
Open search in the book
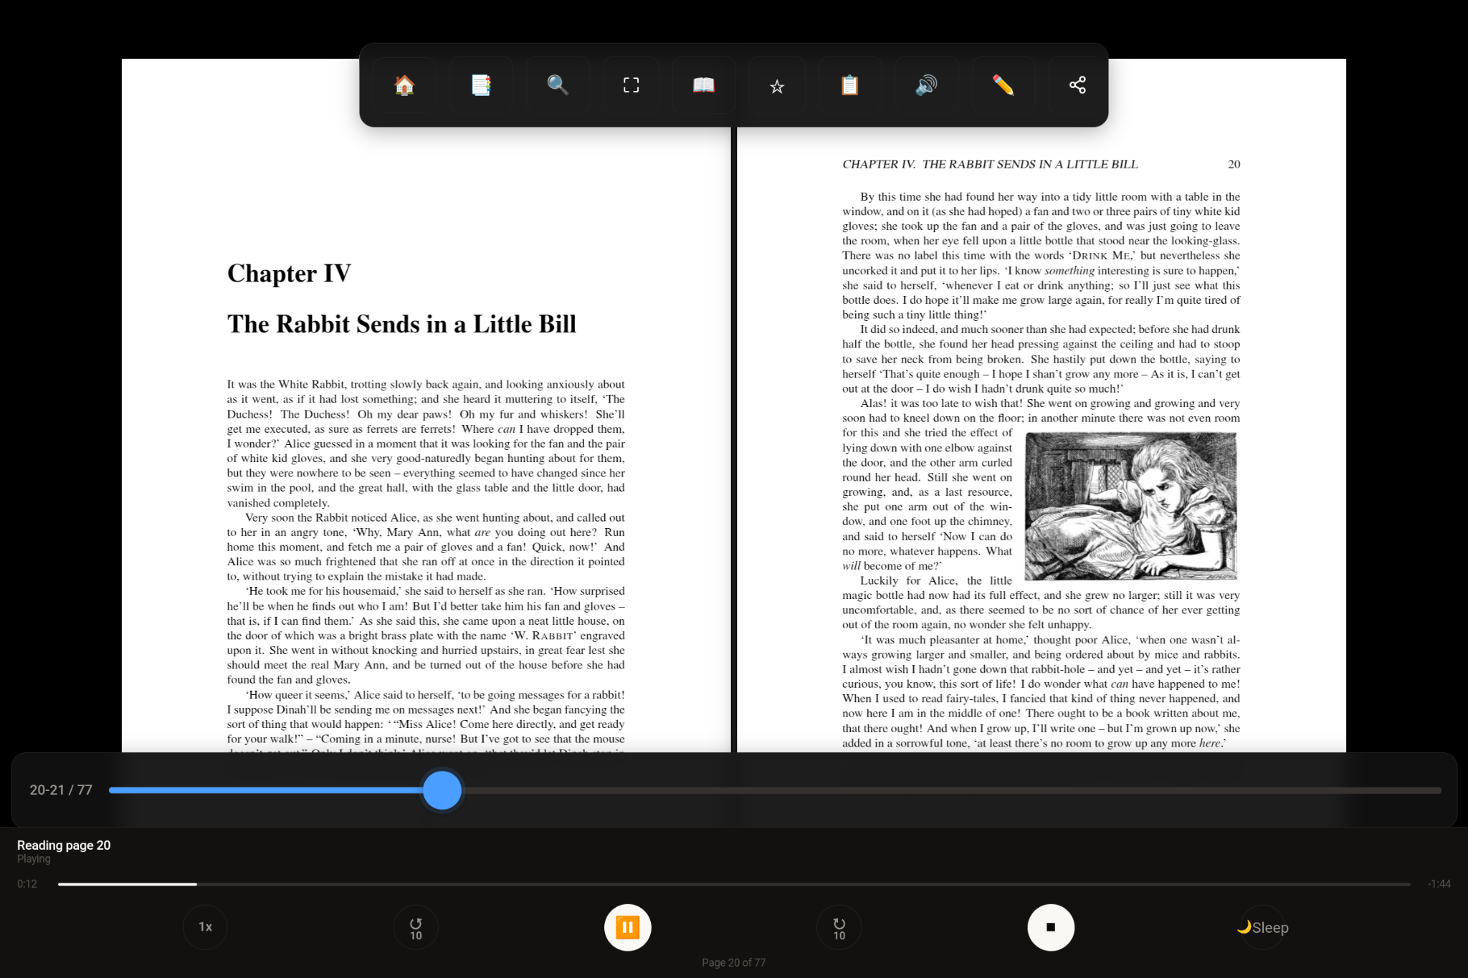click(x=558, y=85)
